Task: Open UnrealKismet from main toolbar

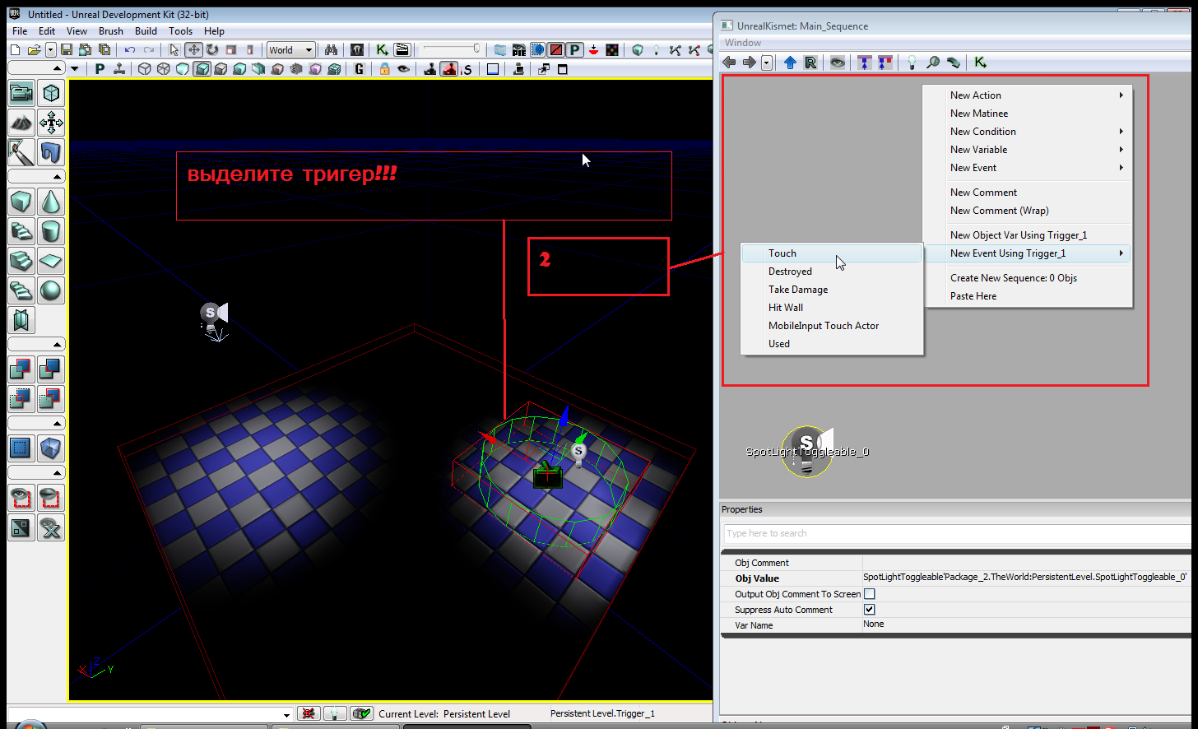Action: (383, 50)
